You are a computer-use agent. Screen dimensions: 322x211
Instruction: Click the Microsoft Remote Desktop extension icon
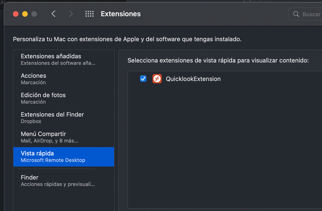click(x=157, y=79)
